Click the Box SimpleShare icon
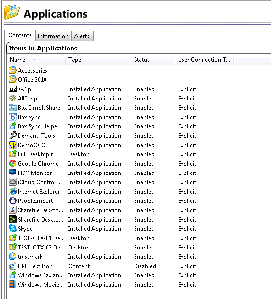The height and width of the screenshot is (299, 271). point(13,108)
